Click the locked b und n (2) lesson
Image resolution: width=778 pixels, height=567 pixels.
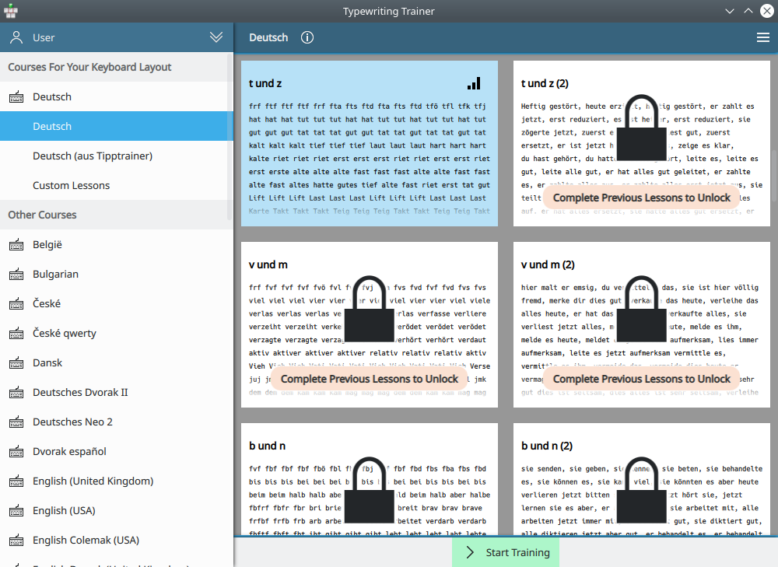coord(641,482)
